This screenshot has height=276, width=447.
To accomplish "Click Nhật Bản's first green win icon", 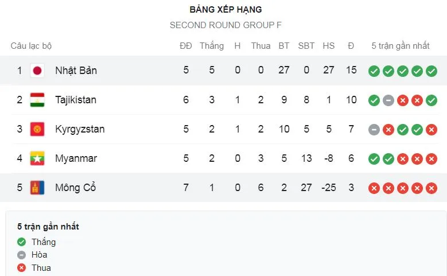I will tap(374, 71).
